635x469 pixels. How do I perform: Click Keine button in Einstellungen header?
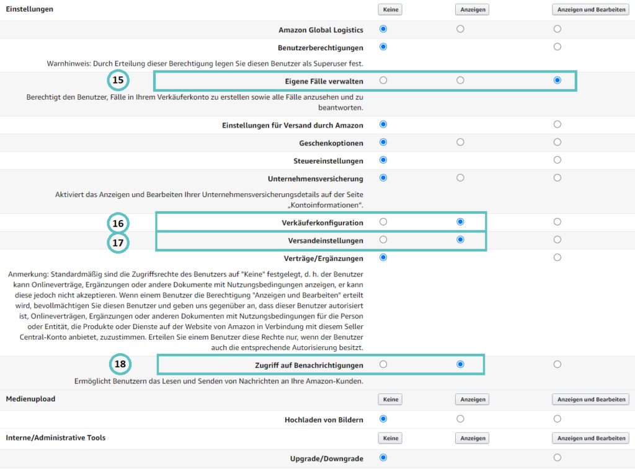(390, 10)
